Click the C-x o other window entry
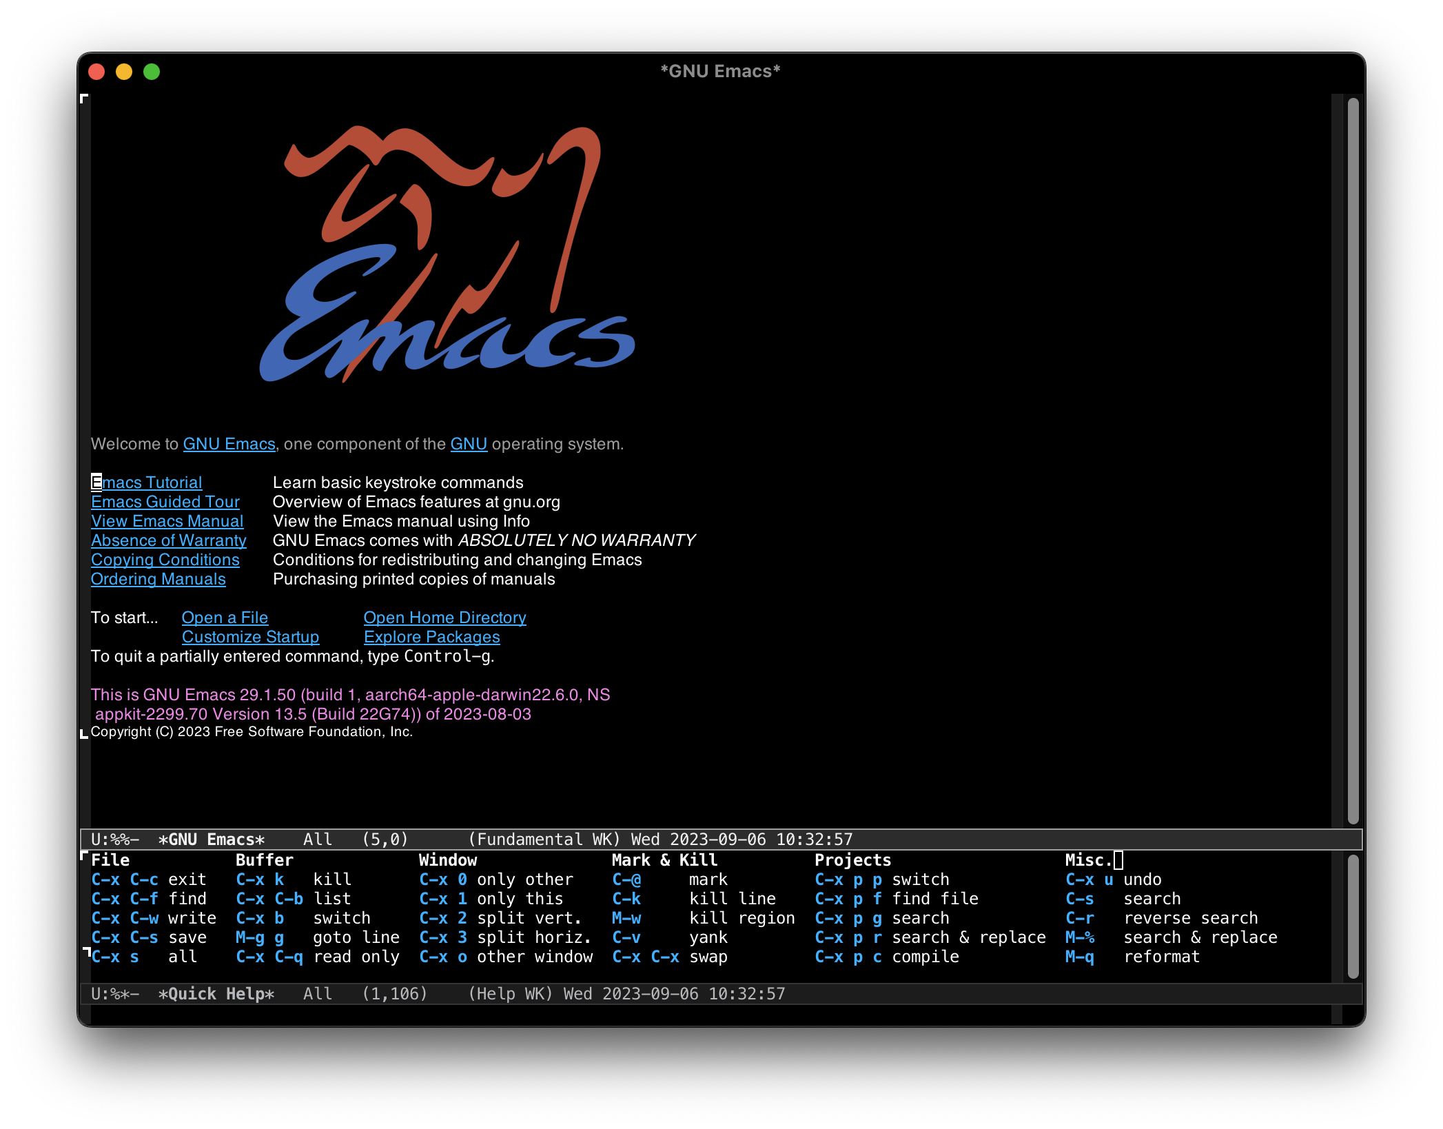 pyautogui.click(x=506, y=957)
